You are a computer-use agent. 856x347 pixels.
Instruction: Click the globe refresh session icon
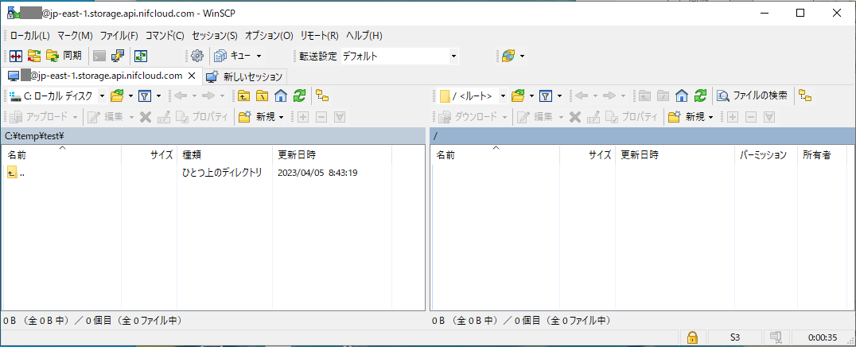click(x=508, y=56)
